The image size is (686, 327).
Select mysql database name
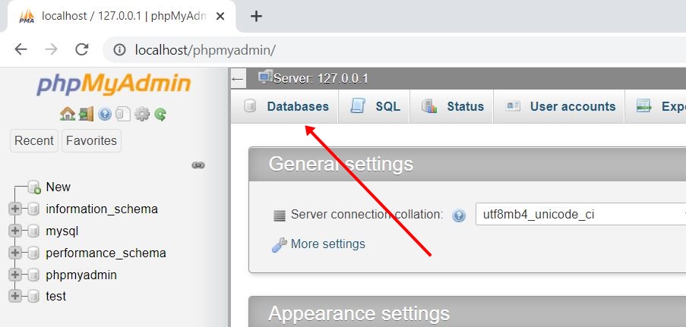62,231
